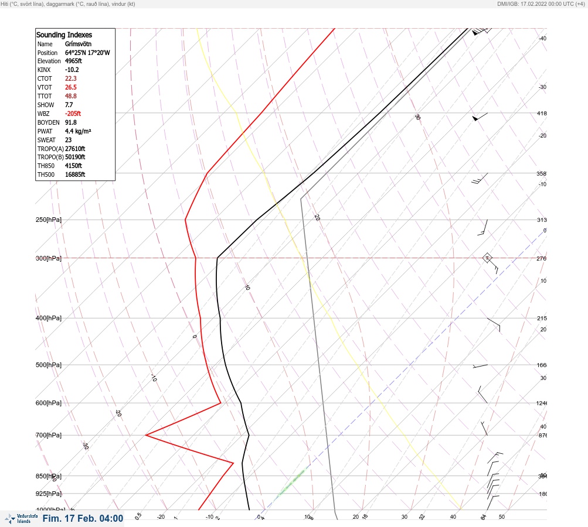588x527 pixels.
Task: Click the 250[hPa] pressure label
Action: tap(49, 220)
